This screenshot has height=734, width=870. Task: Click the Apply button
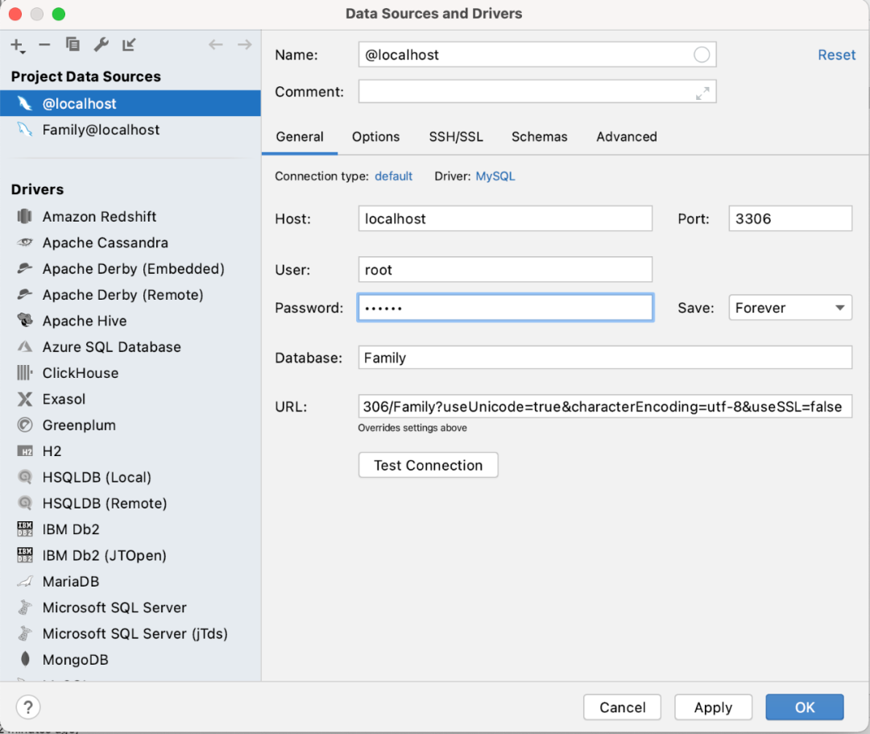pyautogui.click(x=713, y=707)
